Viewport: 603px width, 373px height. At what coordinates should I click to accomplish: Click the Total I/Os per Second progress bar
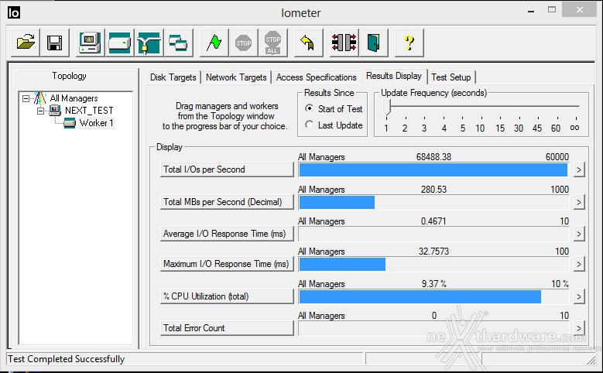[433, 170]
